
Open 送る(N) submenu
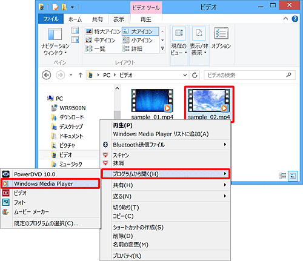point(165,196)
